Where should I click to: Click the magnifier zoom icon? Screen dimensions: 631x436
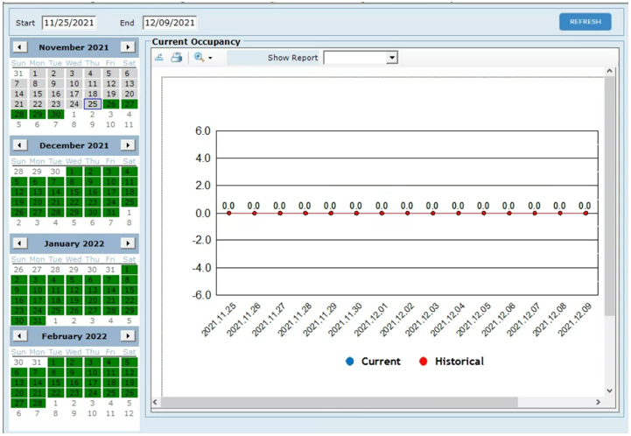click(199, 58)
